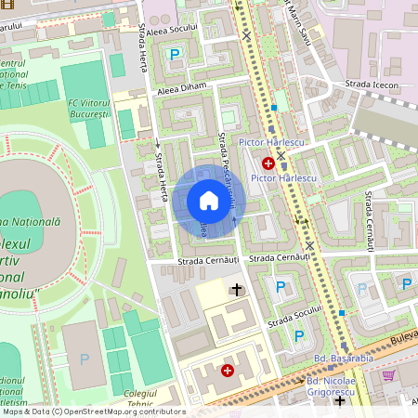Select the rail crossing X marker at Strada Cernăuți
The image size is (418, 418).
click(x=309, y=246)
